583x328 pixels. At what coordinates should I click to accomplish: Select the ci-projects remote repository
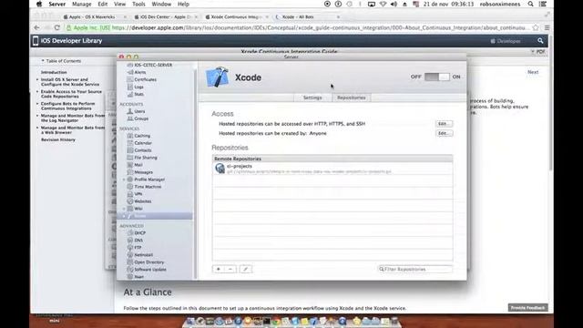(332, 169)
